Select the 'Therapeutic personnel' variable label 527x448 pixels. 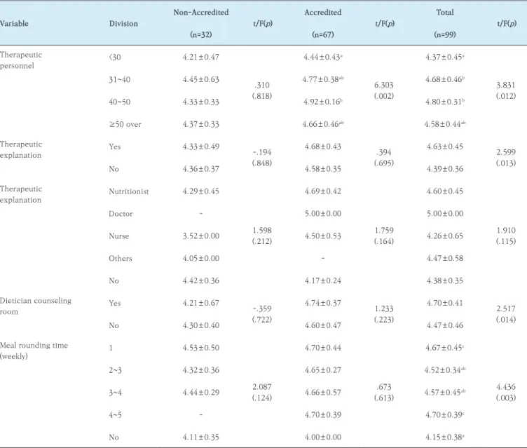click(21, 60)
